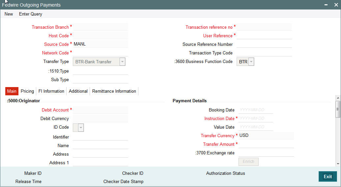This screenshot has width=341, height=187.
Task: Click the Payment Details heading
Action: [x=190, y=101]
